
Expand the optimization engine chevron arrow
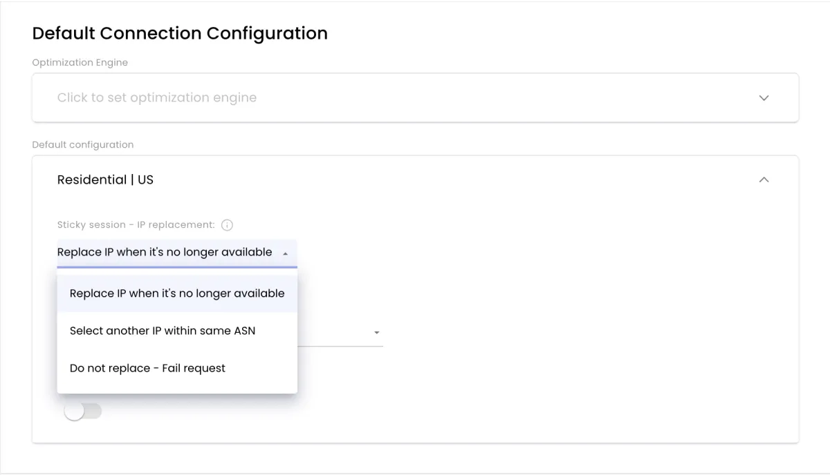point(764,98)
